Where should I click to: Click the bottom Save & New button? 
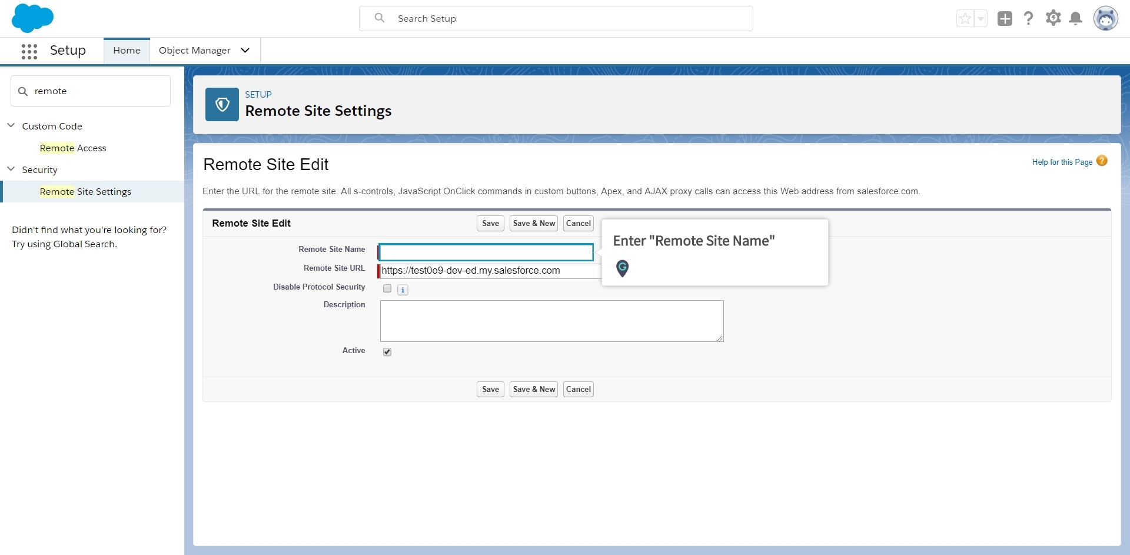pos(534,390)
